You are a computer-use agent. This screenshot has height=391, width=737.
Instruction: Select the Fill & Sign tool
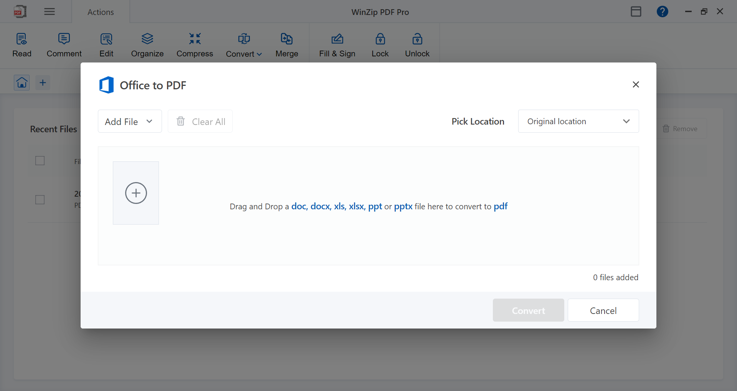[337, 44]
